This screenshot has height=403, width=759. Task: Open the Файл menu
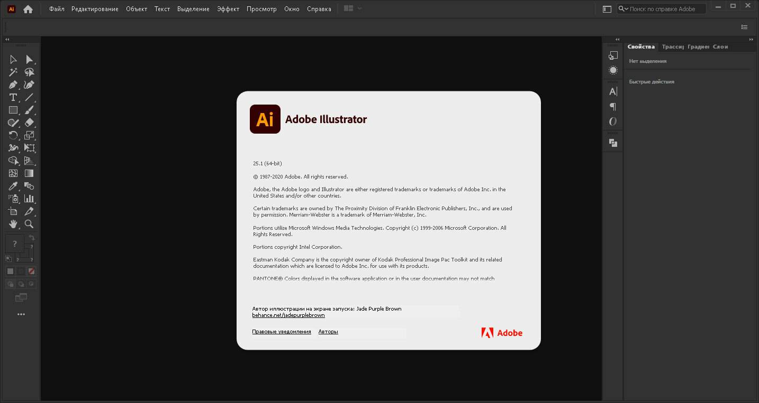pos(57,9)
